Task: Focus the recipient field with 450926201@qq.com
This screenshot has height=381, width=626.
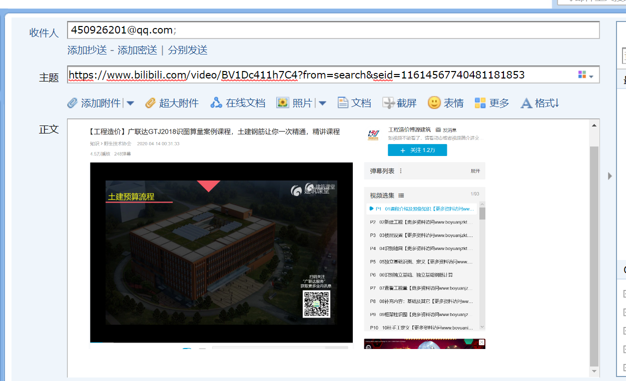Action: [333, 30]
